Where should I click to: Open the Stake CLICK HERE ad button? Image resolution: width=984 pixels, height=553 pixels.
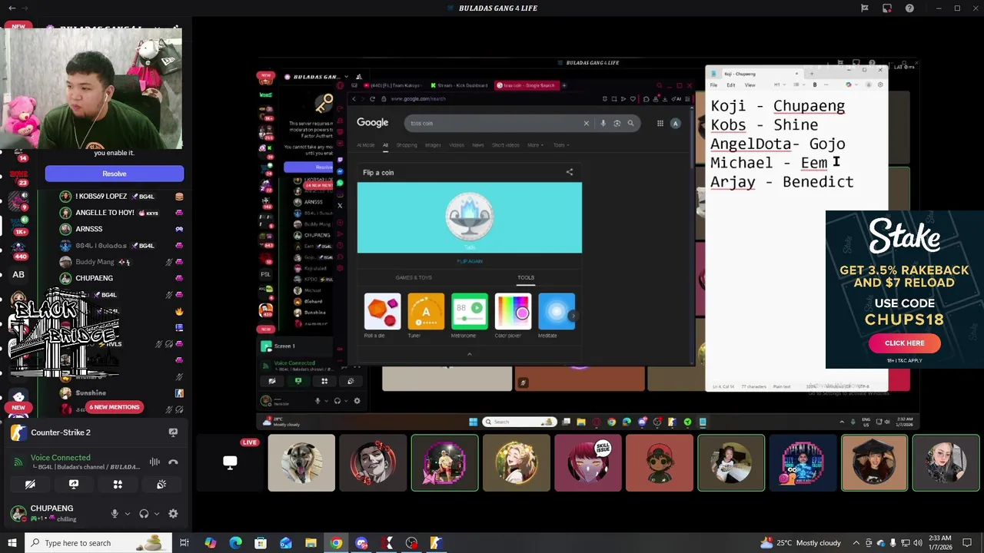point(904,343)
